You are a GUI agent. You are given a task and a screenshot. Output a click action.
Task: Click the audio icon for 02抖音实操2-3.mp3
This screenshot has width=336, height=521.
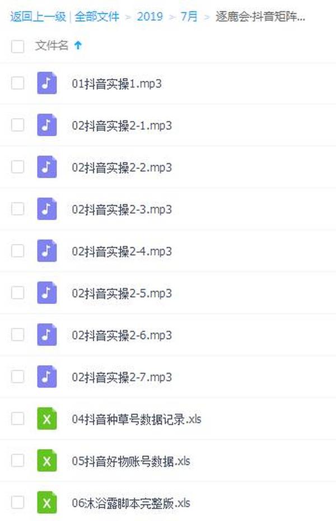click(47, 209)
